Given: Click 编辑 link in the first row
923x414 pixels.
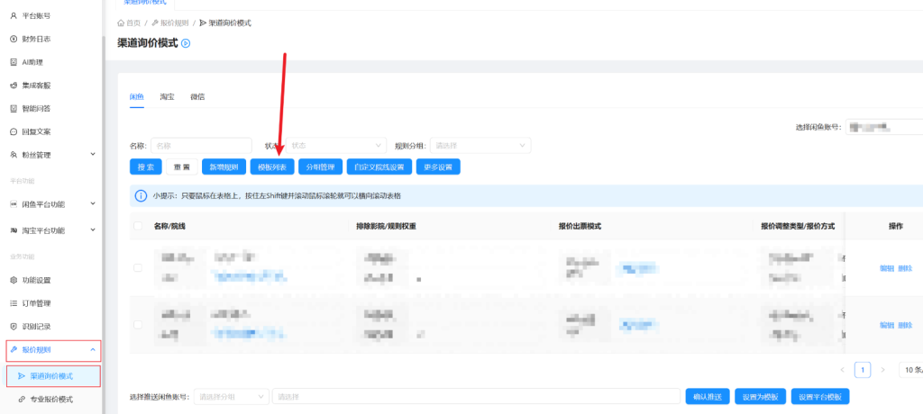Looking at the screenshot, I should [x=887, y=267].
